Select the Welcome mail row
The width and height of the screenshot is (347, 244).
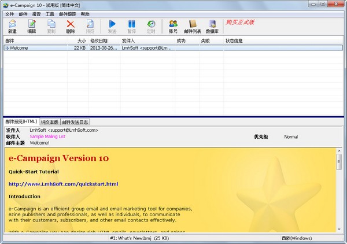(x=173, y=48)
